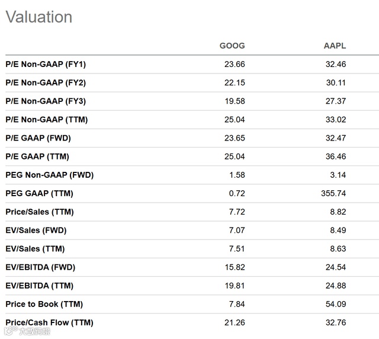Click the AAPL column header

[335, 46]
